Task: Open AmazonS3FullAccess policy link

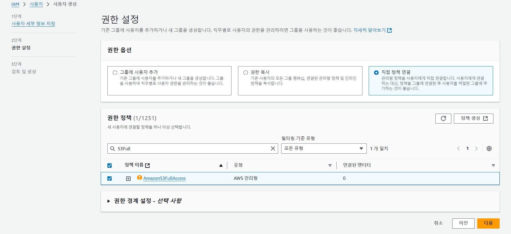Action: pyautogui.click(x=164, y=178)
